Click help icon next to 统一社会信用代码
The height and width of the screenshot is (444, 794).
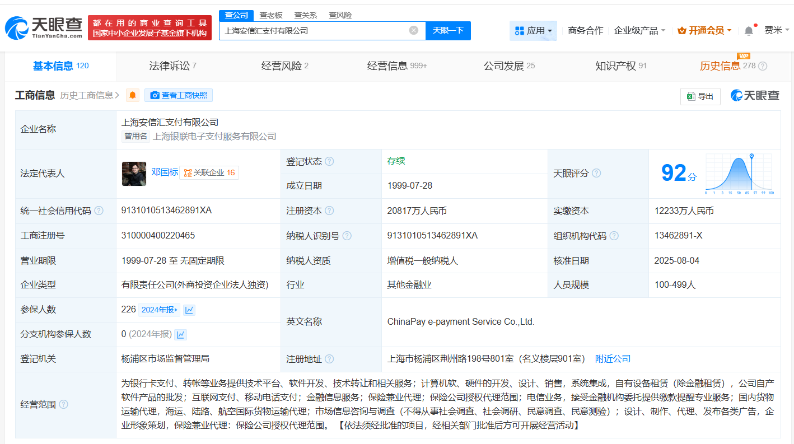[99, 211]
